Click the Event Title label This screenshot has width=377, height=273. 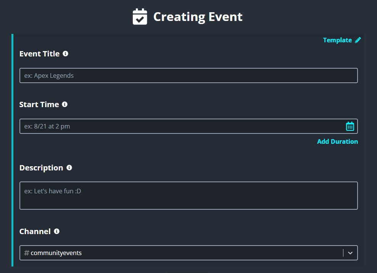(x=39, y=54)
